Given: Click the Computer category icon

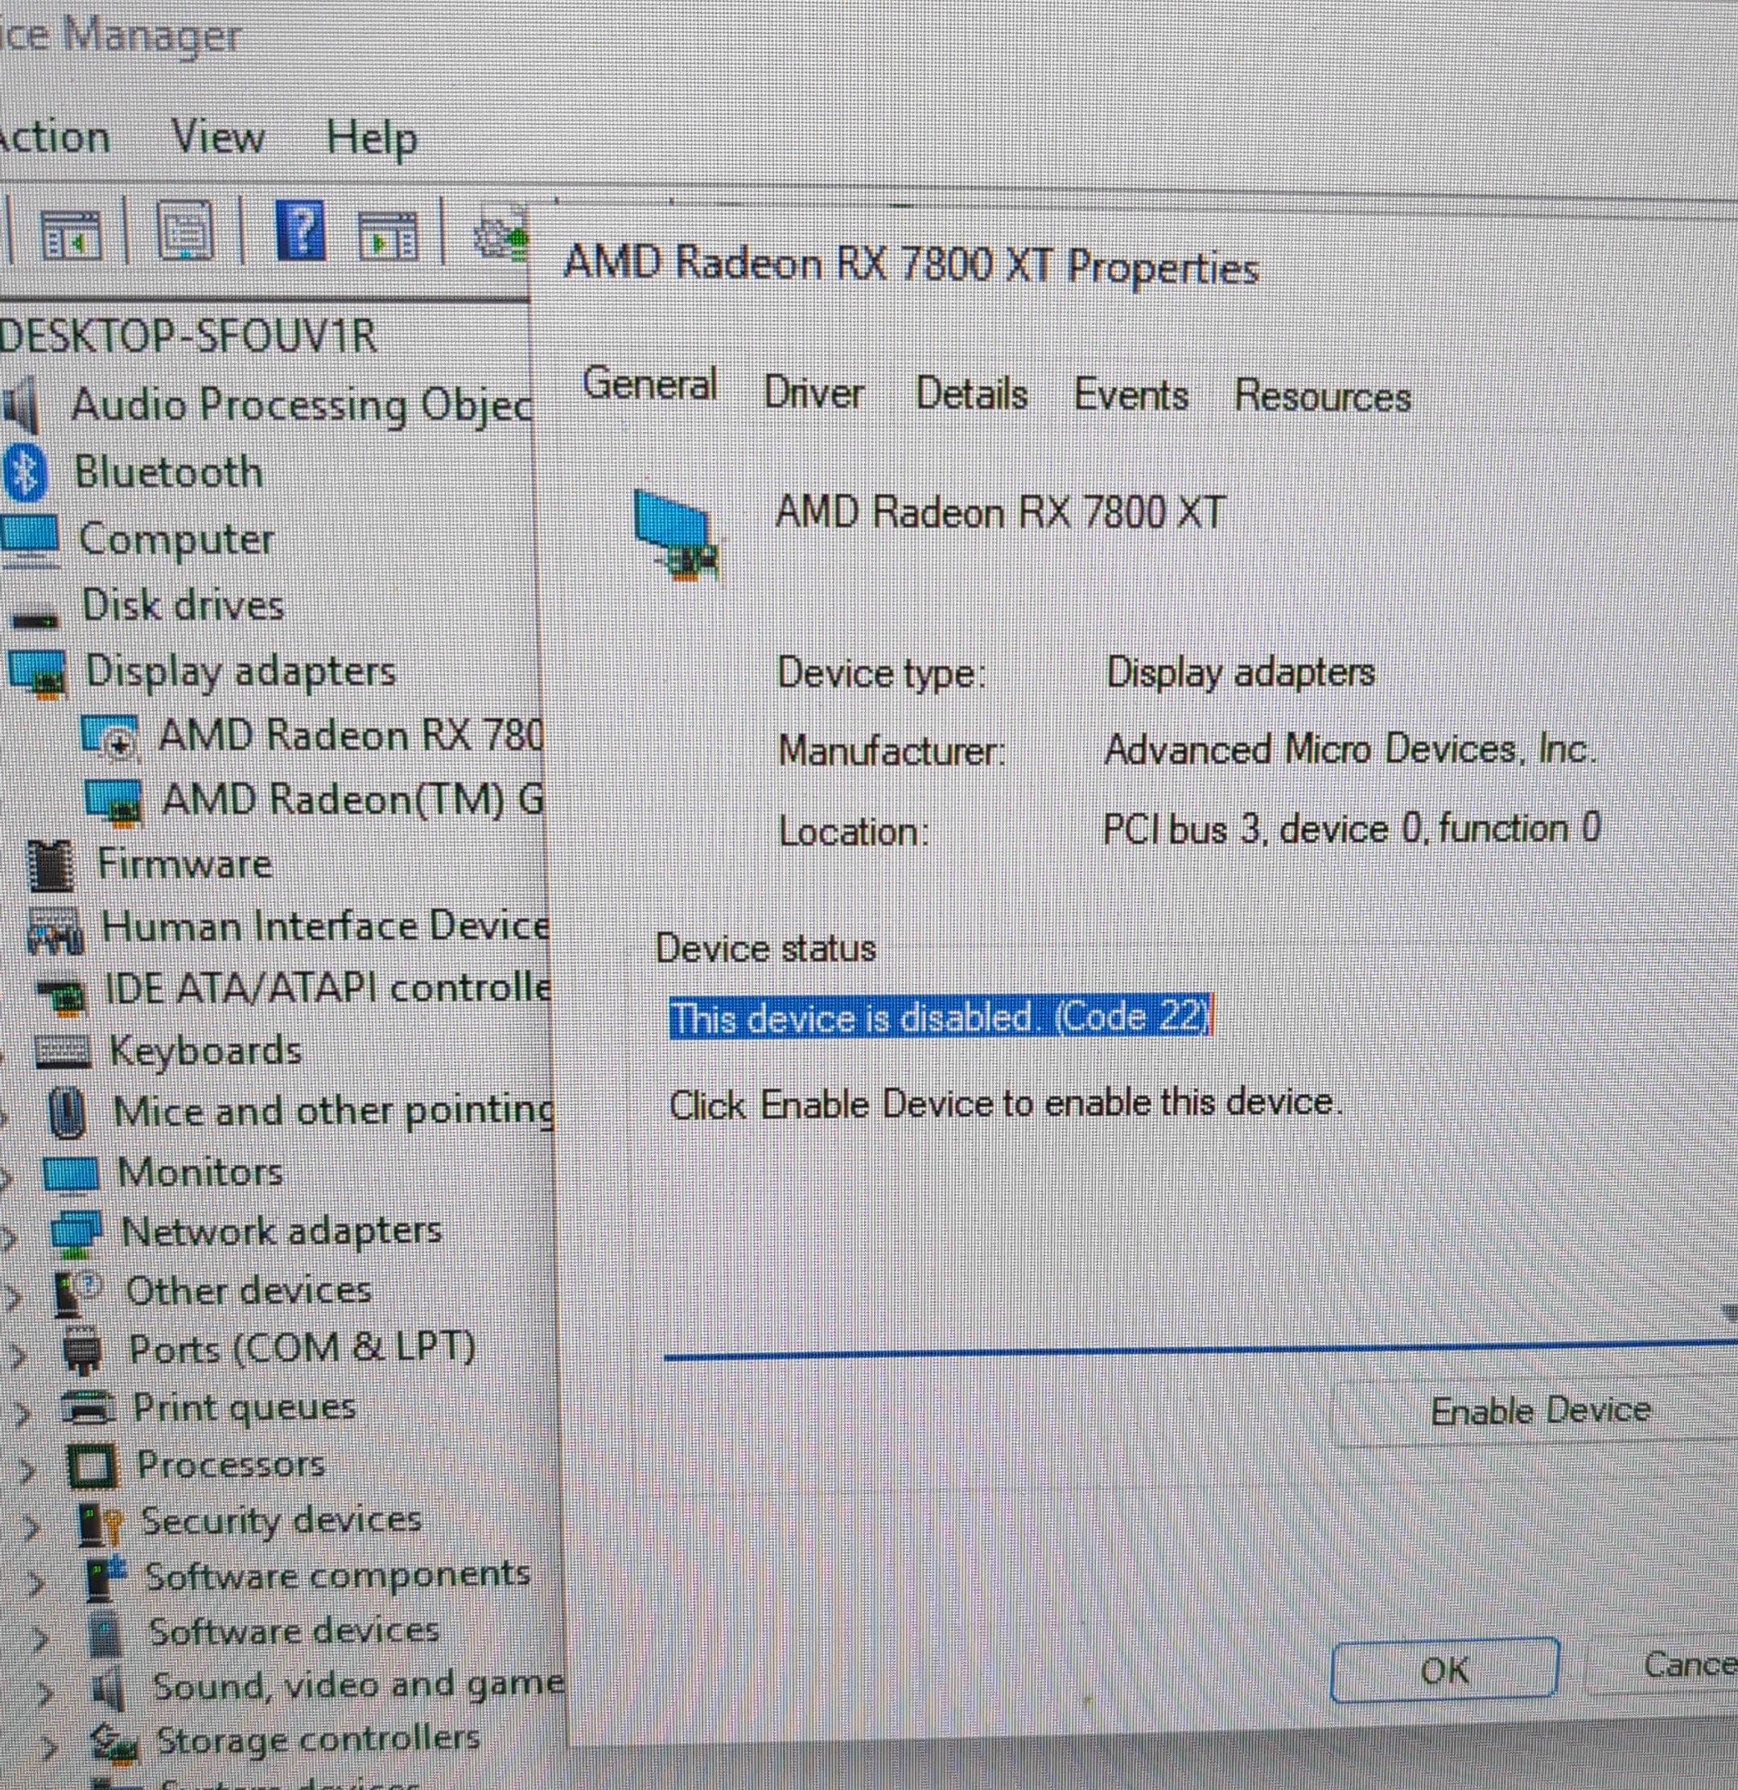Looking at the screenshot, I should coord(30,540).
